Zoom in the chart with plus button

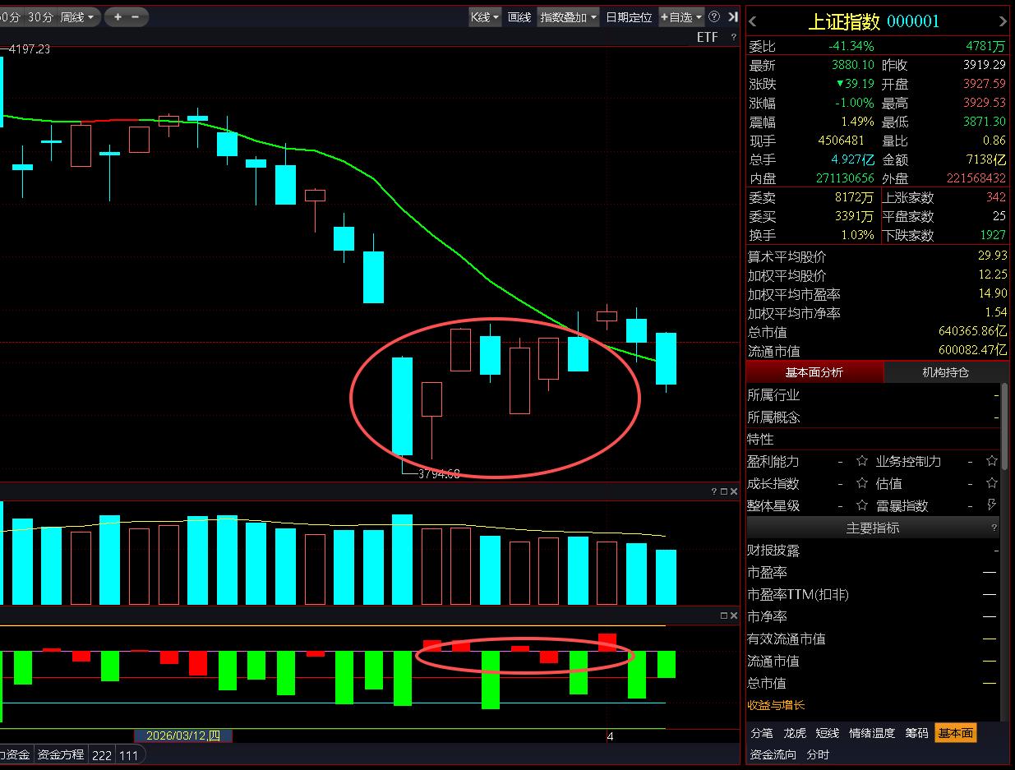pos(118,16)
